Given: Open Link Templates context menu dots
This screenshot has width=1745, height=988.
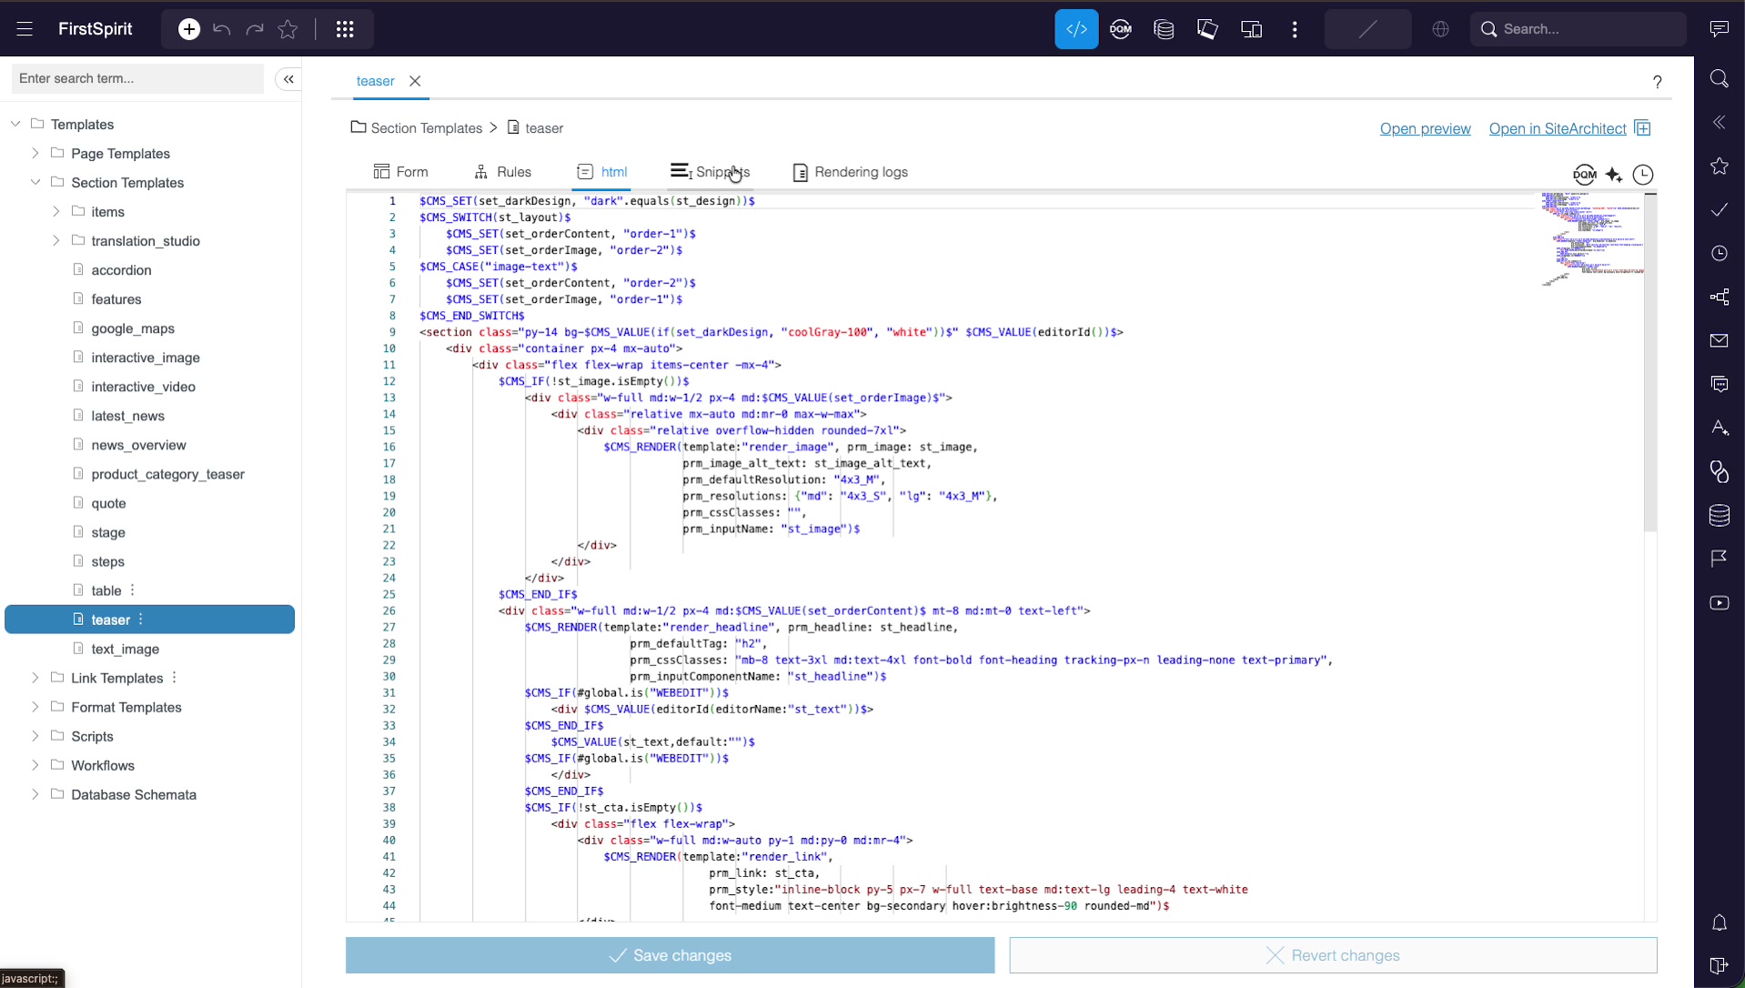Looking at the screenshot, I should coord(175,678).
